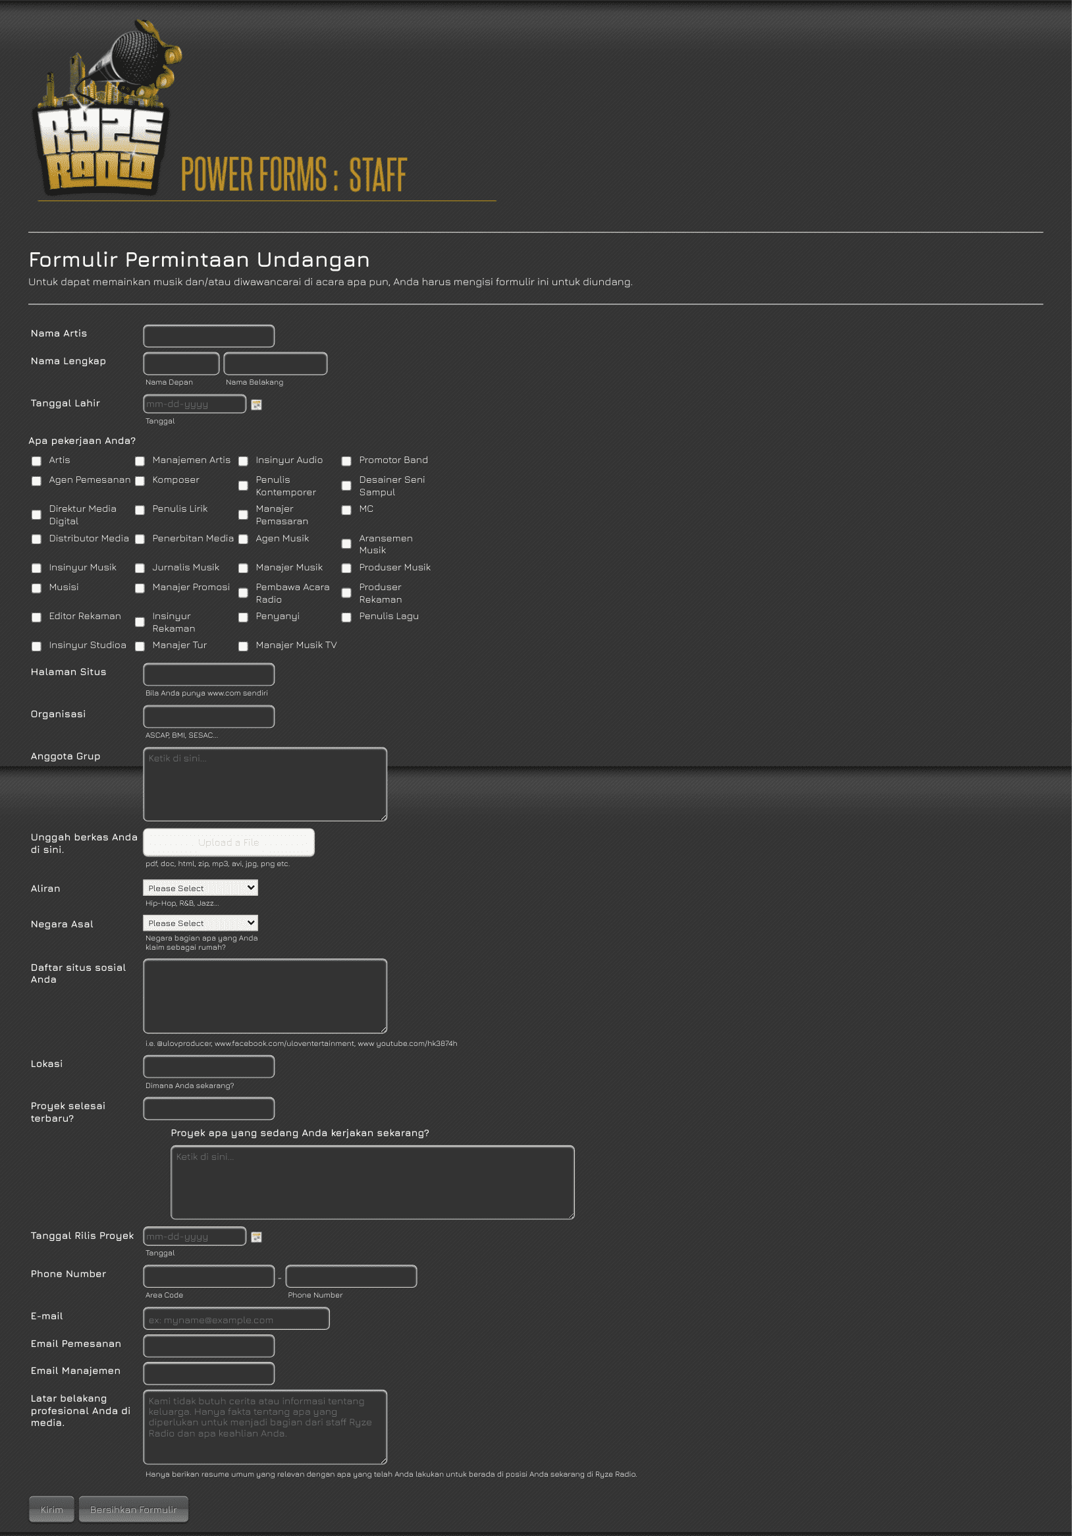Select the Produser Rekaman checkbox
The width and height of the screenshot is (1072, 1536).
pos(346,593)
